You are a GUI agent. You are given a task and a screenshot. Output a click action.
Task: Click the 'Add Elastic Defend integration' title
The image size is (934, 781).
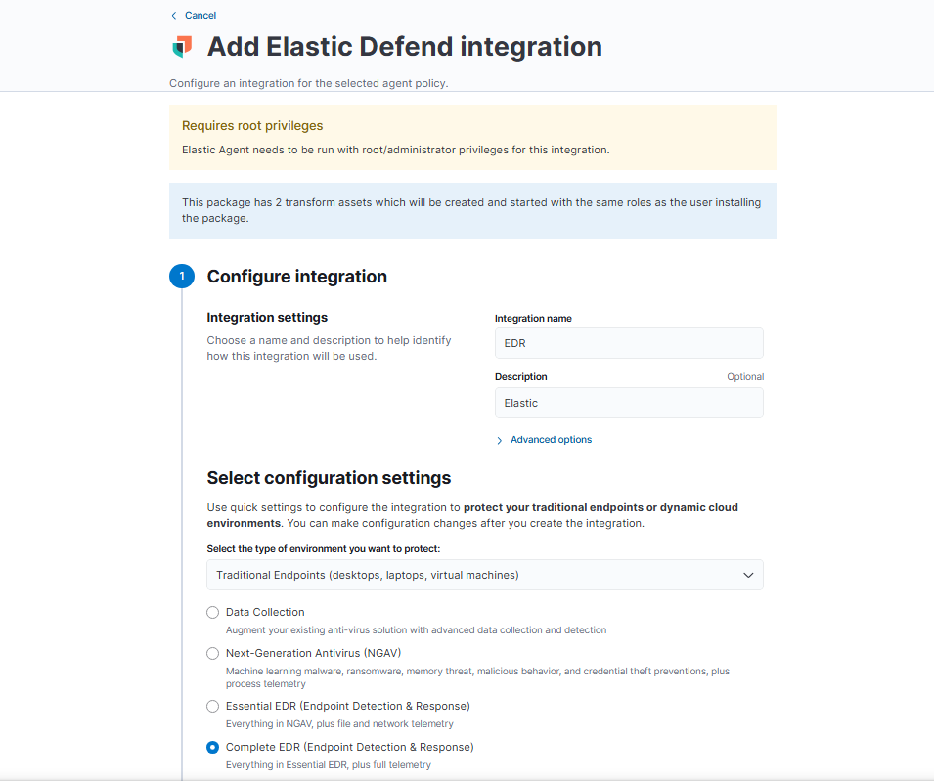point(405,47)
